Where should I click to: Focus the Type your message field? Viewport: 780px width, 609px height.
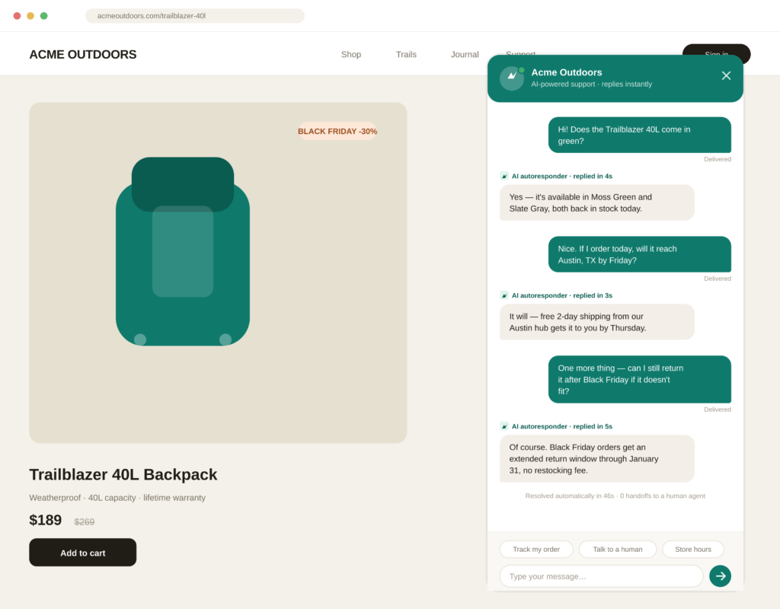click(601, 576)
